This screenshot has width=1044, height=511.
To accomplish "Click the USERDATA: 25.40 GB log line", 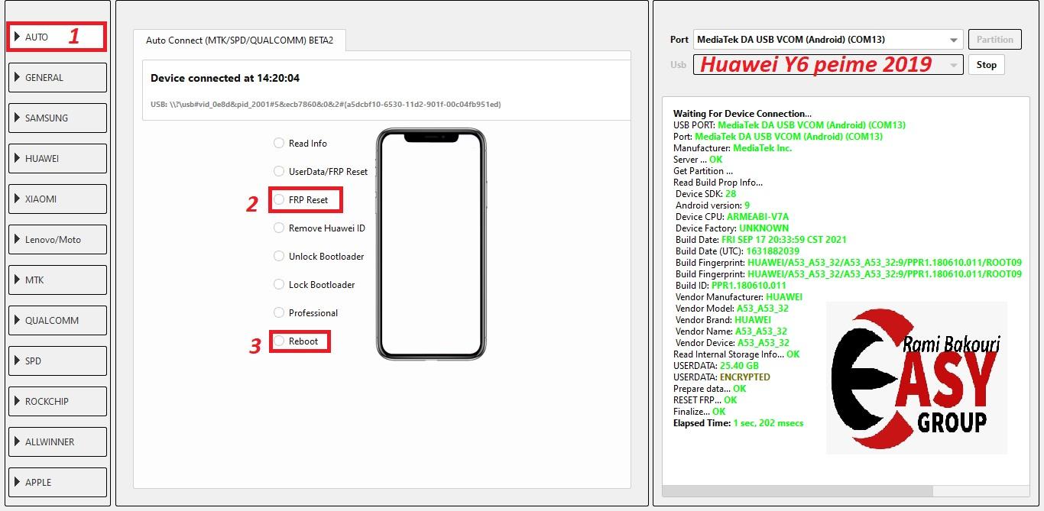I will [x=716, y=366].
